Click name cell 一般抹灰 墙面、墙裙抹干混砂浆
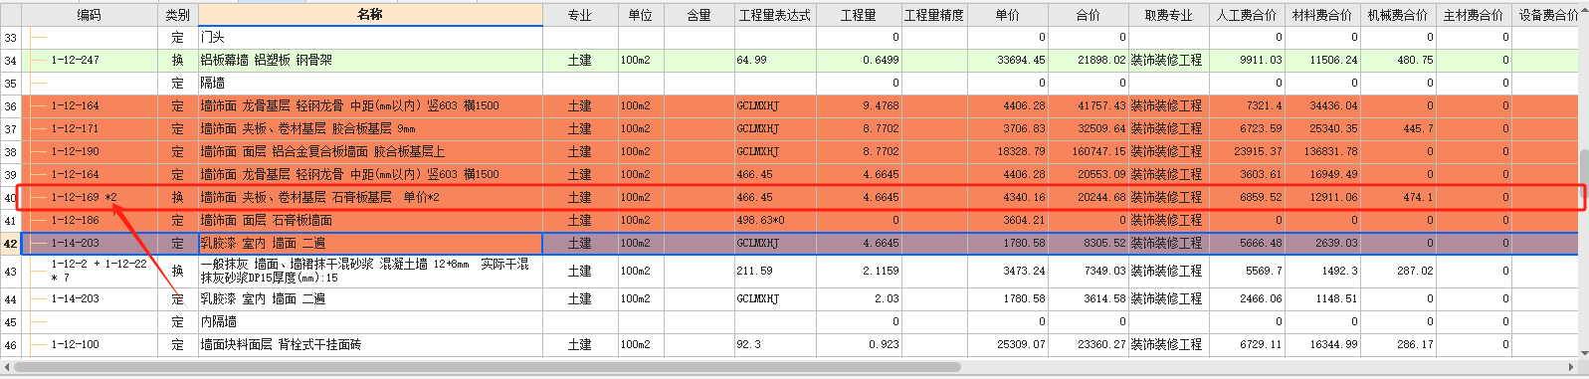Image resolution: width=1589 pixels, height=379 pixels. (370, 271)
